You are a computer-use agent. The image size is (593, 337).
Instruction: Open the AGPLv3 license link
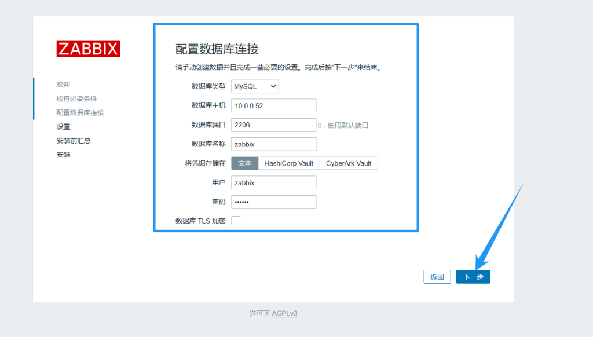pyautogui.click(x=284, y=313)
